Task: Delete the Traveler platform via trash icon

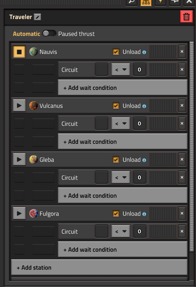Action: 186,17
